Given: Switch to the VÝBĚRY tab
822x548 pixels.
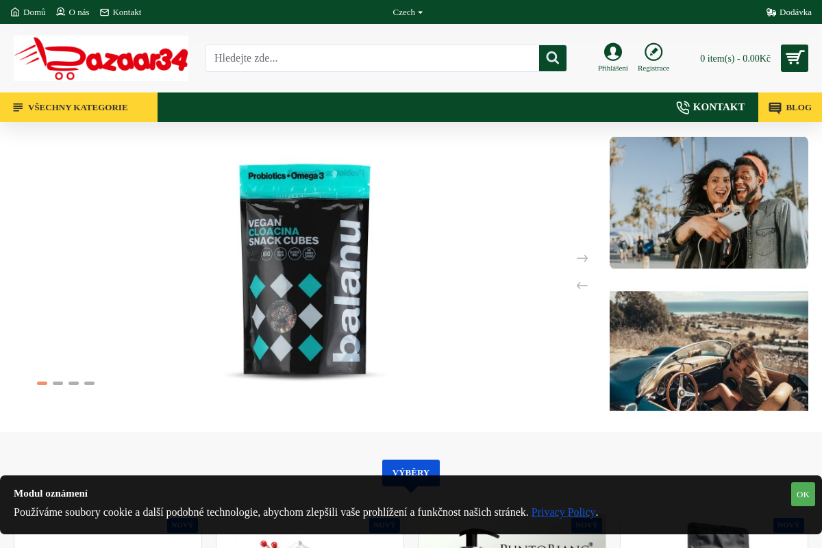Looking at the screenshot, I should 411,473.
